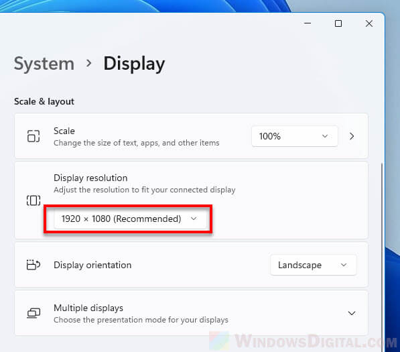Click the Display orientation label
Viewport: 400px width, 352px height.
(x=92, y=265)
